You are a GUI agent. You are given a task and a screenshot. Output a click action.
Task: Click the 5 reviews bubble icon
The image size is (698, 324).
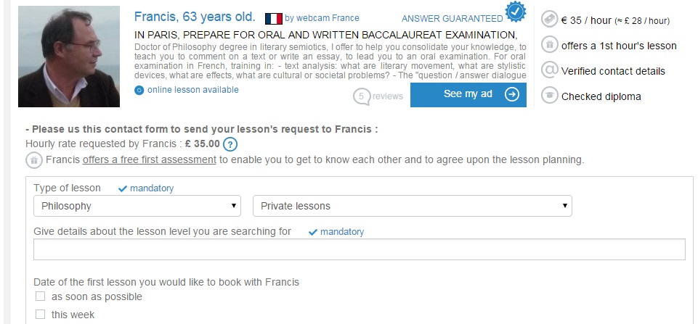(361, 96)
